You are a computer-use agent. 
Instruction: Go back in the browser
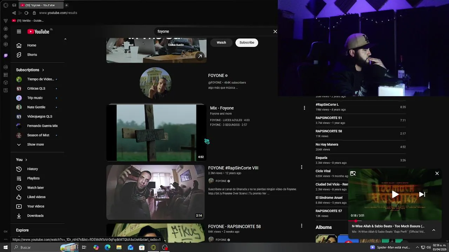pos(14,13)
